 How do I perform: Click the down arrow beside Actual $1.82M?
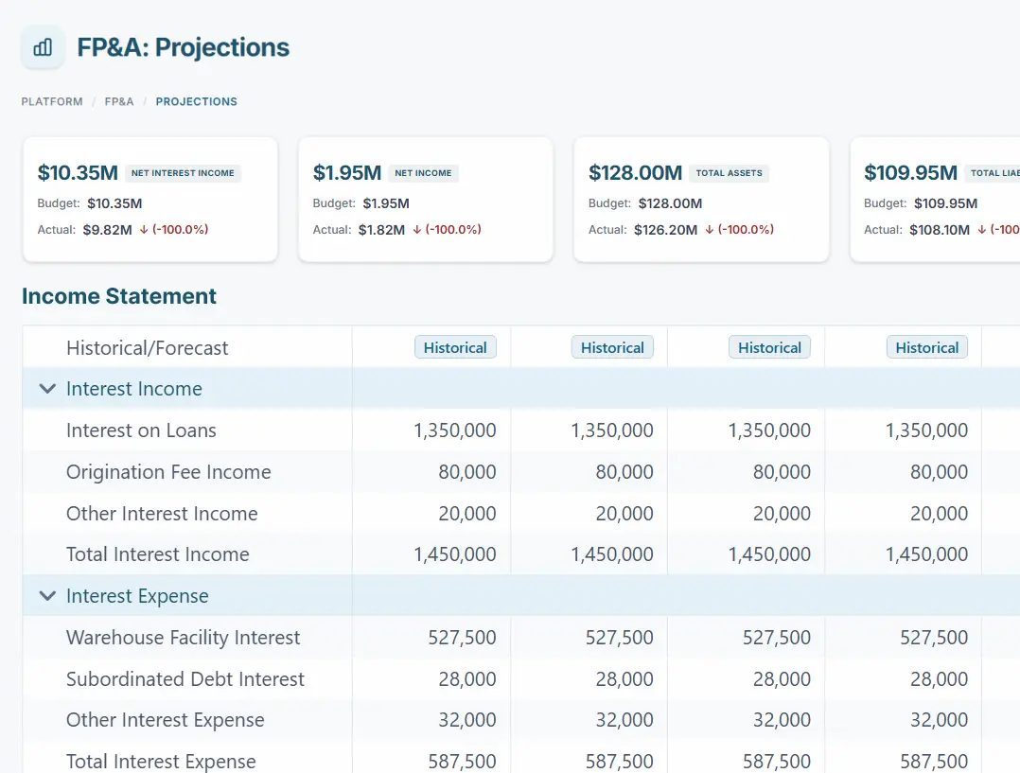pyautogui.click(x=417, y=230)
